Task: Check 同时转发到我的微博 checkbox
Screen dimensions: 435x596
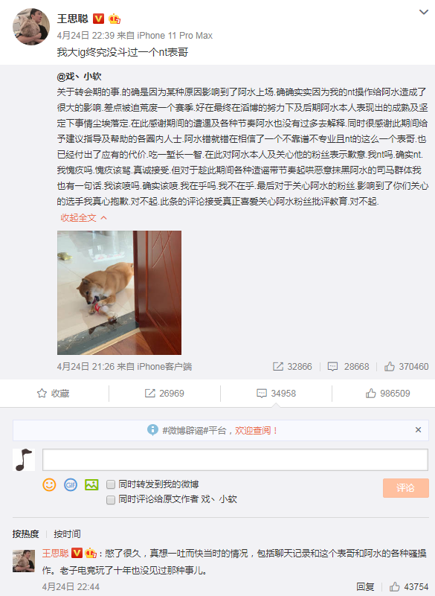Action: [x=111, y=484]
